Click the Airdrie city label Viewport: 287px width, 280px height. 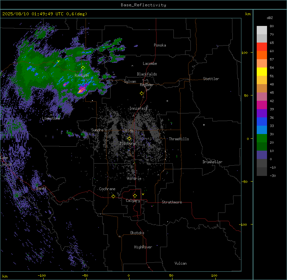tap(134, 179)
